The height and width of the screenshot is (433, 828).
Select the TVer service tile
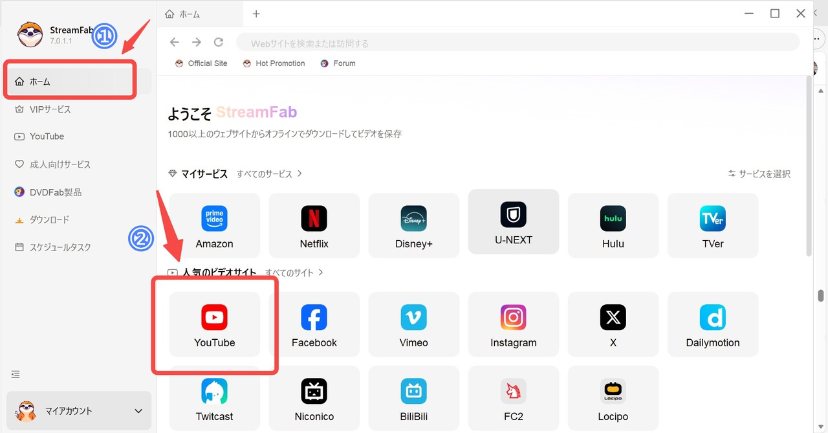pos(712,225)
